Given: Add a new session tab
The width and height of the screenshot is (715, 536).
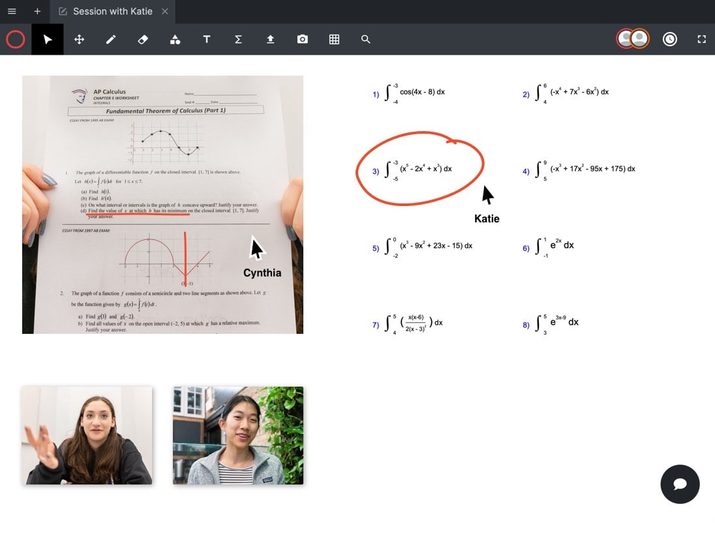Looking at the screenshot, I should tap(37, 11).
